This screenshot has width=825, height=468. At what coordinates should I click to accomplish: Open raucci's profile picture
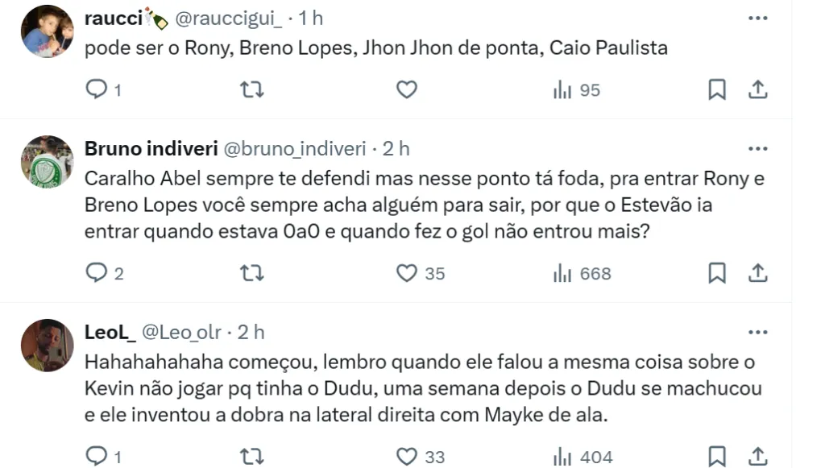point(47,31)
